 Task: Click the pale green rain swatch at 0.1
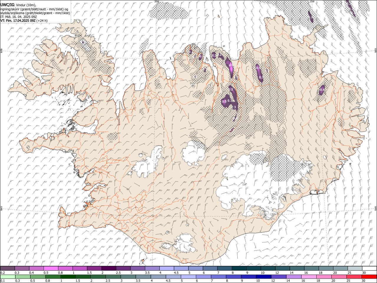(x=8, y=277)
